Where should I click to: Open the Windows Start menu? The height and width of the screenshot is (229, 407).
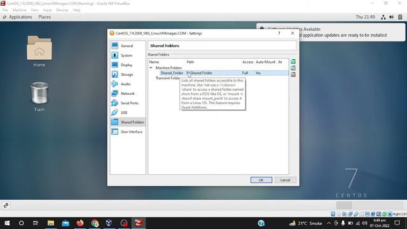[x=7, y=223]
